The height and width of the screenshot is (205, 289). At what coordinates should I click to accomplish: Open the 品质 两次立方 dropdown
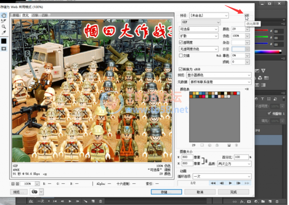click(234, 164)
